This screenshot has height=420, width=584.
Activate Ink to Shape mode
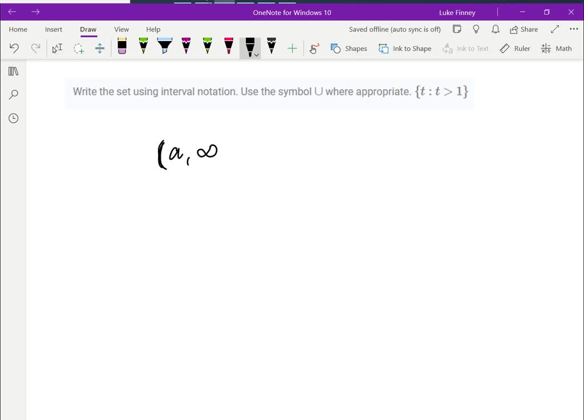click(x=405, y=49)
